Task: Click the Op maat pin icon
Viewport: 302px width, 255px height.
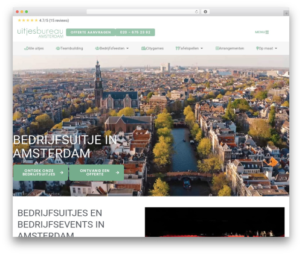Action: 257,48
